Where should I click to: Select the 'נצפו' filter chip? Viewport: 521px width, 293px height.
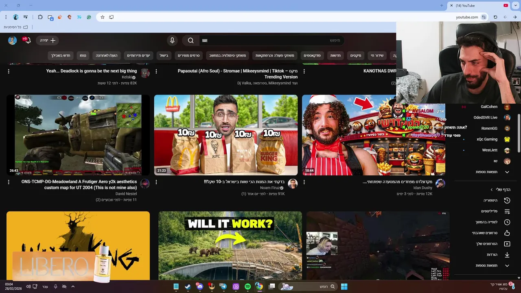click(x=83, y=55)
